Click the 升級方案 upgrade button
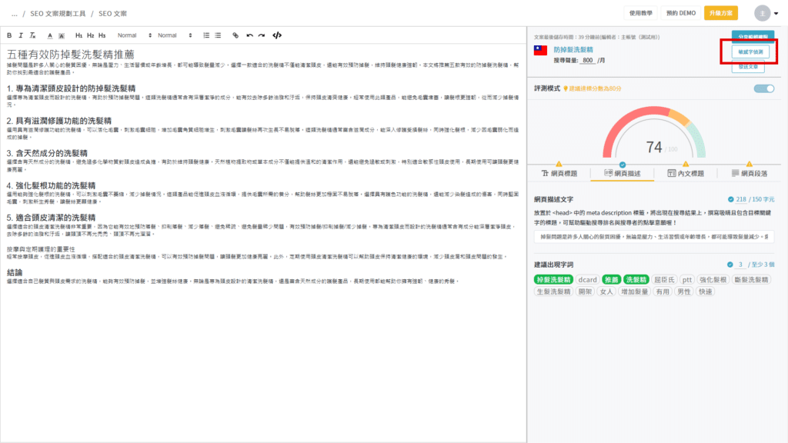Screen dimensions: 788x443 [720, 13]
